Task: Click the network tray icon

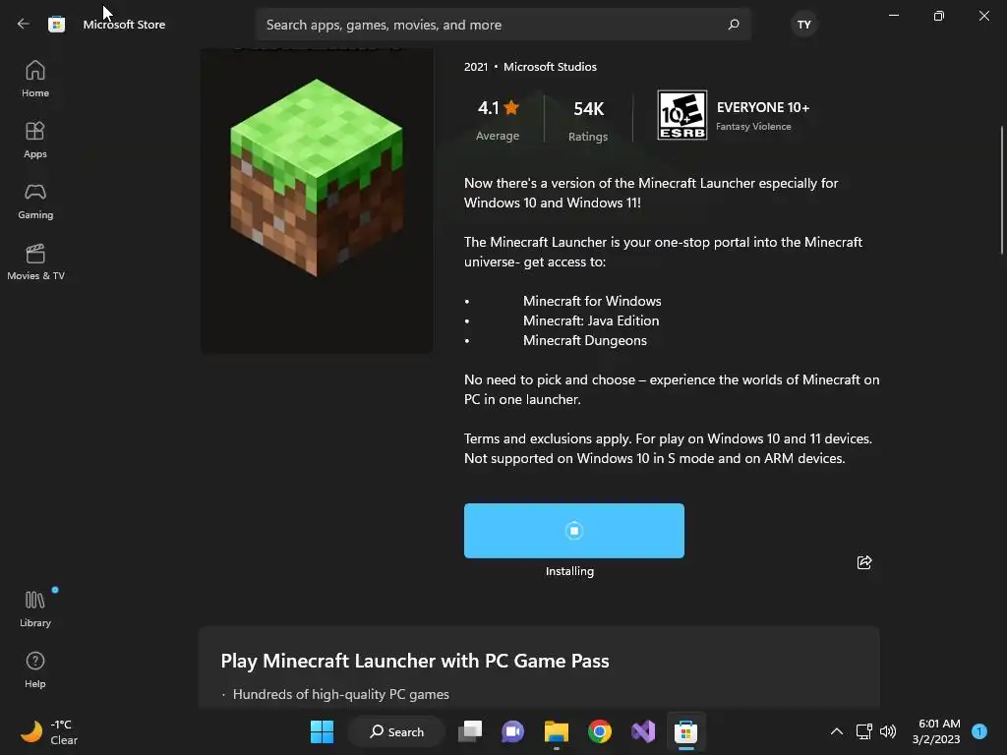Action: (x=863, y=731)
